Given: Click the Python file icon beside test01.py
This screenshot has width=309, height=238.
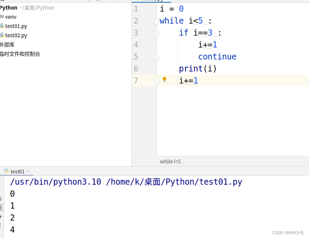Looking at the screenshot, I should coord(2,26).
